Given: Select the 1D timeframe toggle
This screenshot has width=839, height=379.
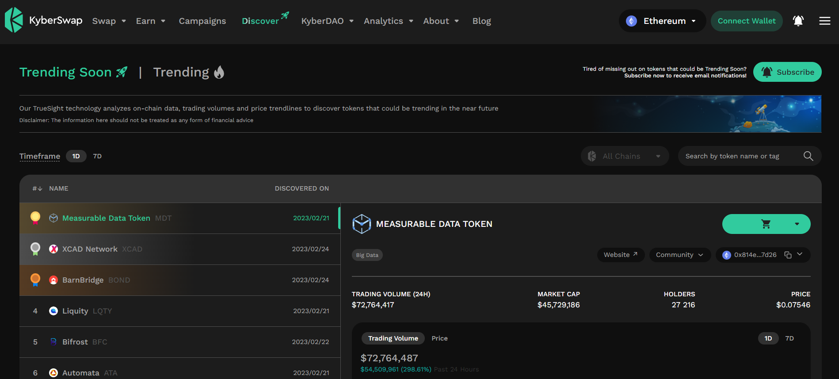Looking at the screenshot, I should point(76,156).
